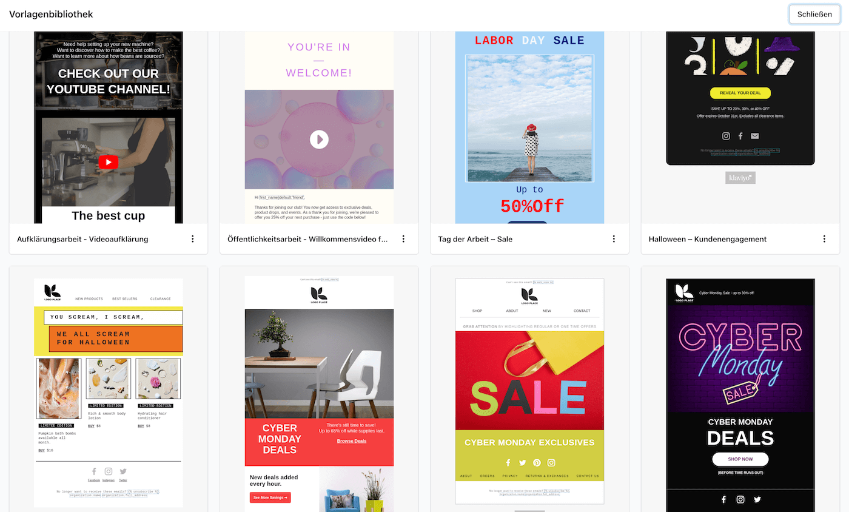The height and width of the screenshot is (512, 849).
Task: Close the Vorlagenbibliothek with Schließen button
Action: tap(814, 14)
